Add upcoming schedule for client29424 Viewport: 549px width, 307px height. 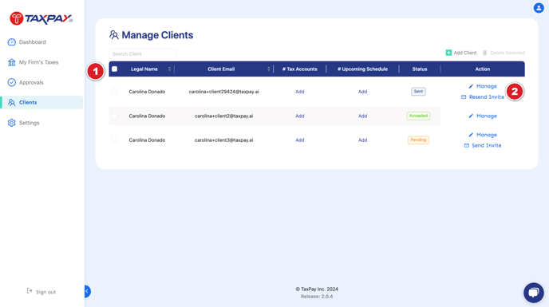pyautogui.click(x=362, y=92)
